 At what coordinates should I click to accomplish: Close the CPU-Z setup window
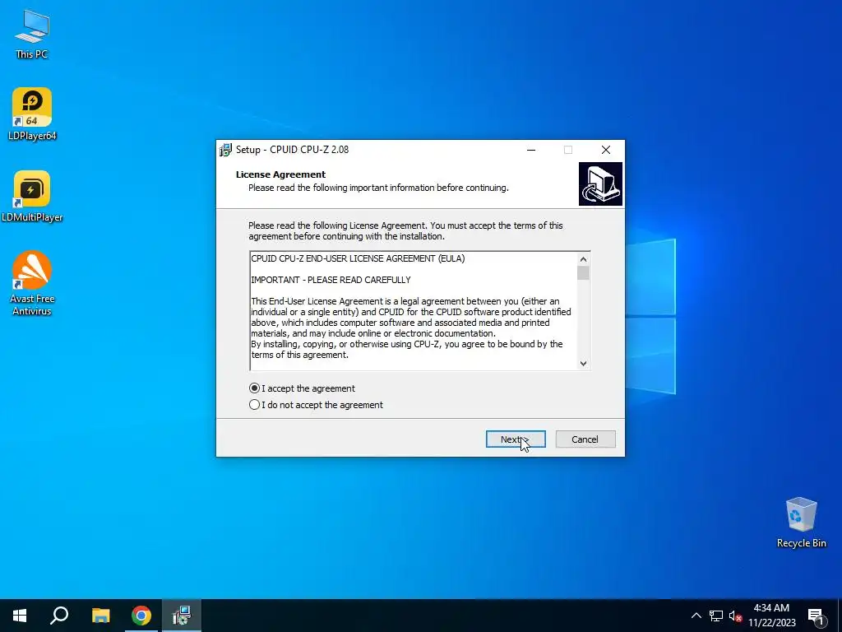pos(606,150)
